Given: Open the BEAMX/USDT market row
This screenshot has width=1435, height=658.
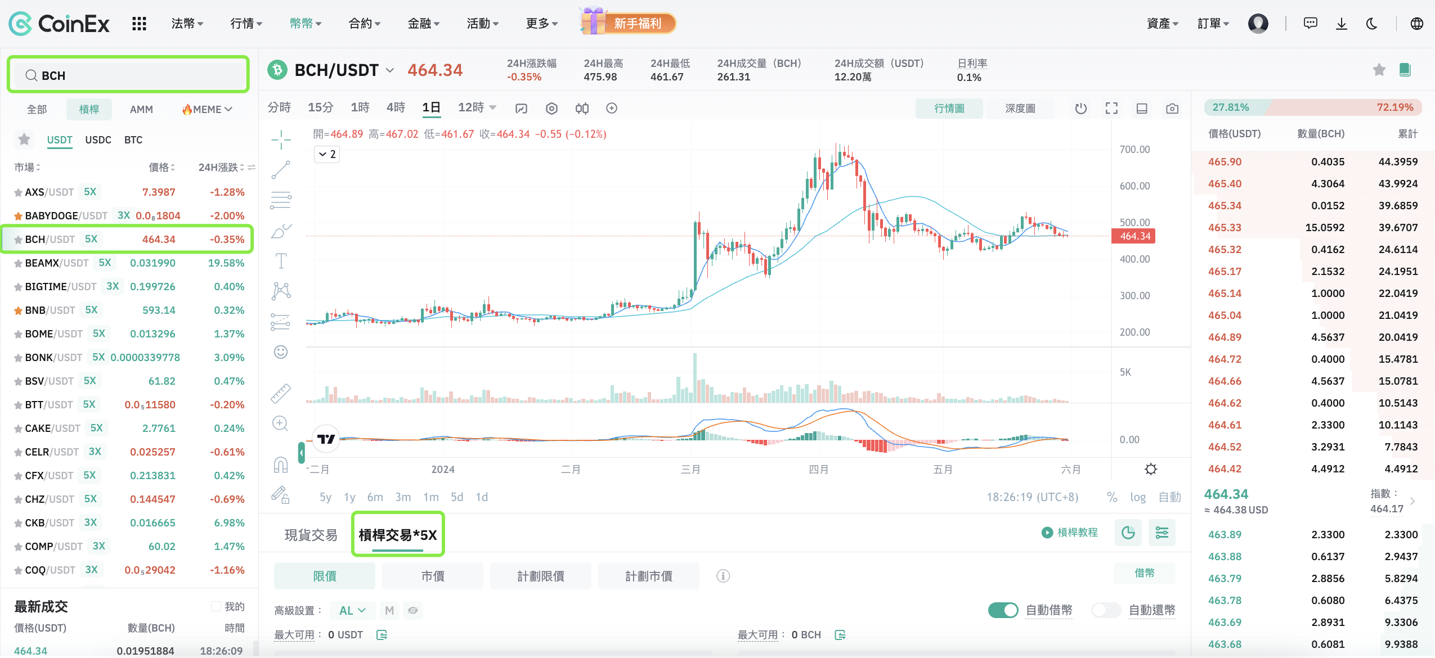Looking at the screenshot, I should pyautogui.click(x=129, y=263).
